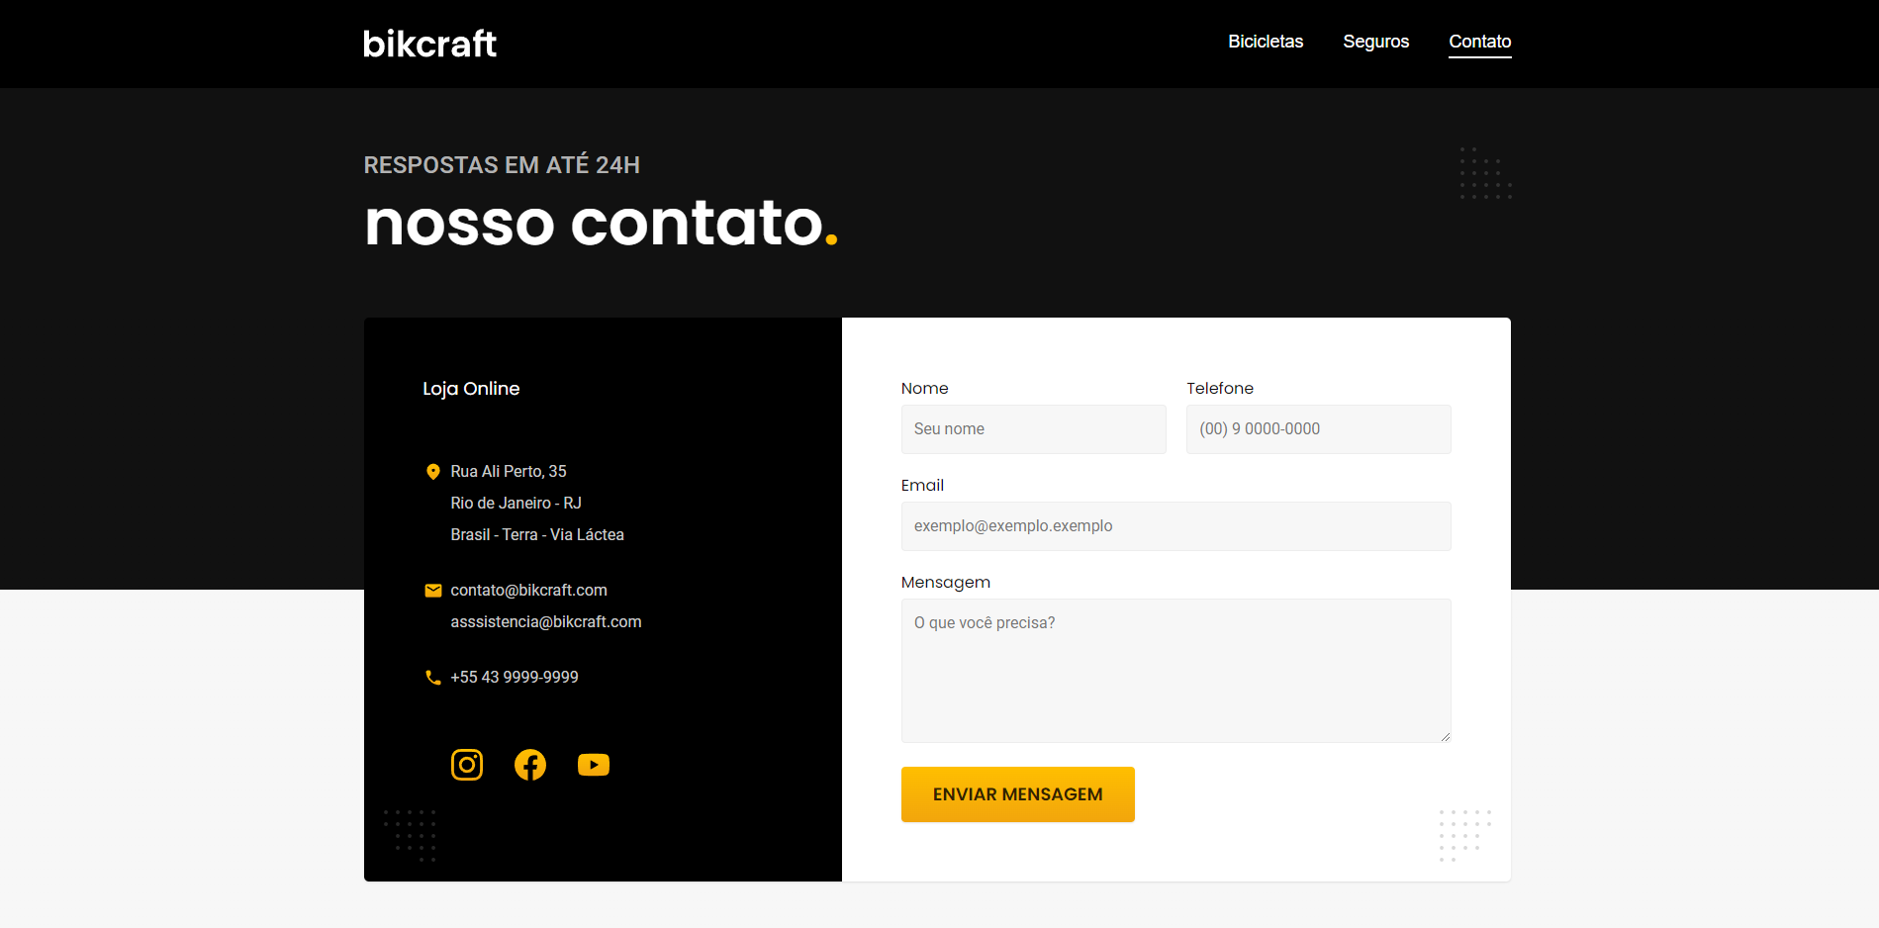The width and height of the screenshot is (1879, 928).
Task: Click the yellow envelope email icon
Action: tap(432, 591)
